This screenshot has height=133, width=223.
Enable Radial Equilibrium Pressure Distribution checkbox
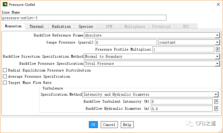click(x=5, y=70)
